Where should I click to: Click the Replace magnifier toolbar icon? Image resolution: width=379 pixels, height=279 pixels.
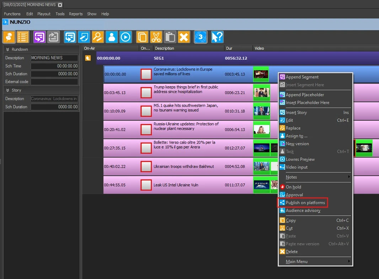pos(98,37)
